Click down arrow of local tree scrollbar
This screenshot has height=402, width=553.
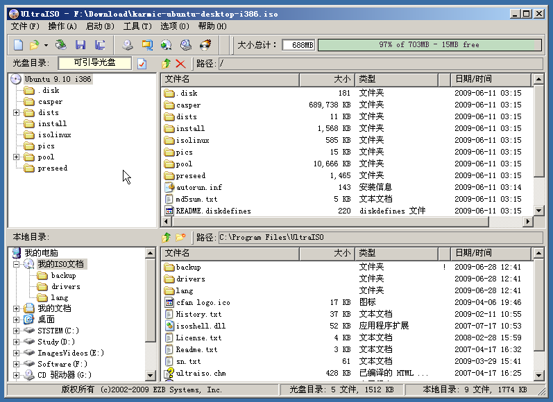coord(151,375)
